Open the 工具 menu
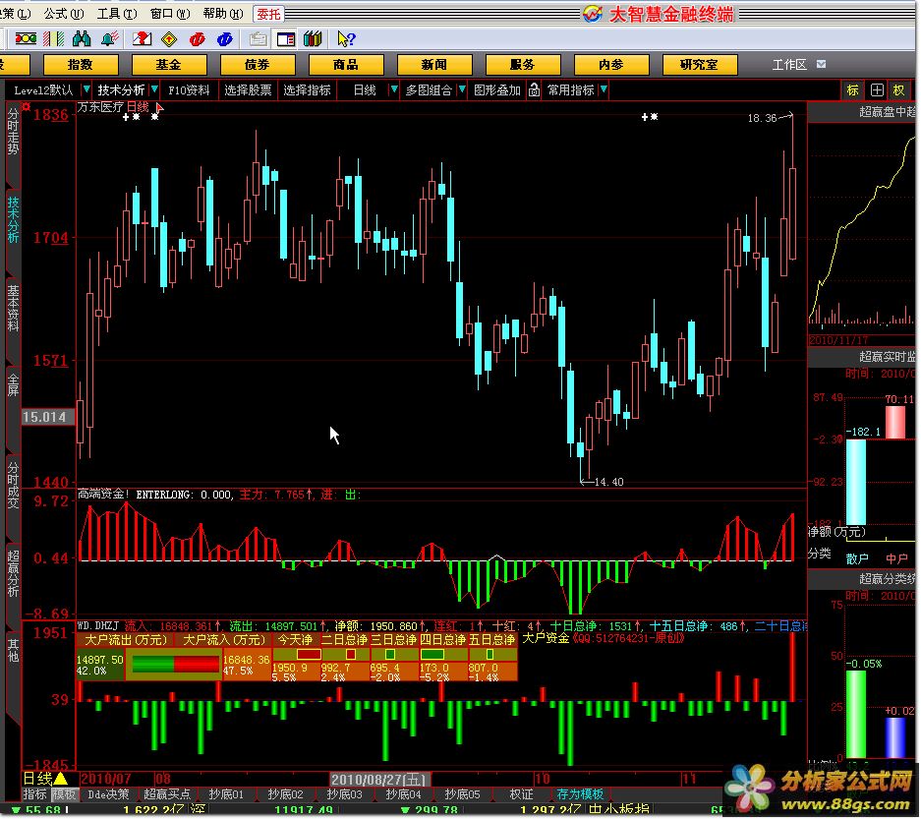This screenshot has width=921, height=819. 117,13
